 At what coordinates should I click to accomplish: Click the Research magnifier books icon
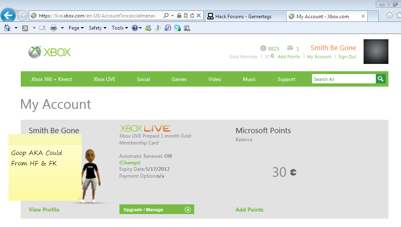187,28
